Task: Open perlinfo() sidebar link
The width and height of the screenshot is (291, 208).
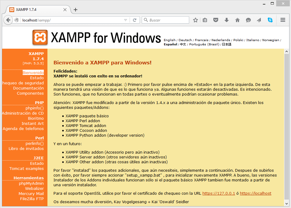Action: click(34, 143)
